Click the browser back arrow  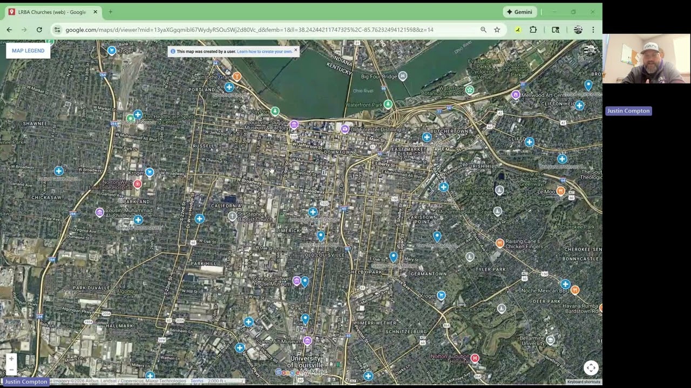click(9, 30)
